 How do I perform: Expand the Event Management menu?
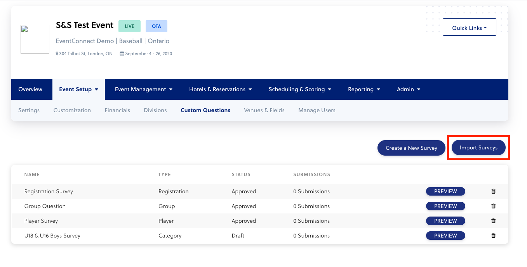(144, 89)
